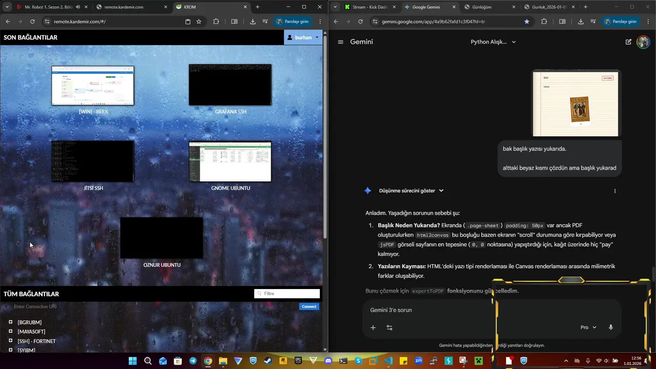Open the Gemini tools sliders icon
The image size is (656, 369).
point(389,327)
